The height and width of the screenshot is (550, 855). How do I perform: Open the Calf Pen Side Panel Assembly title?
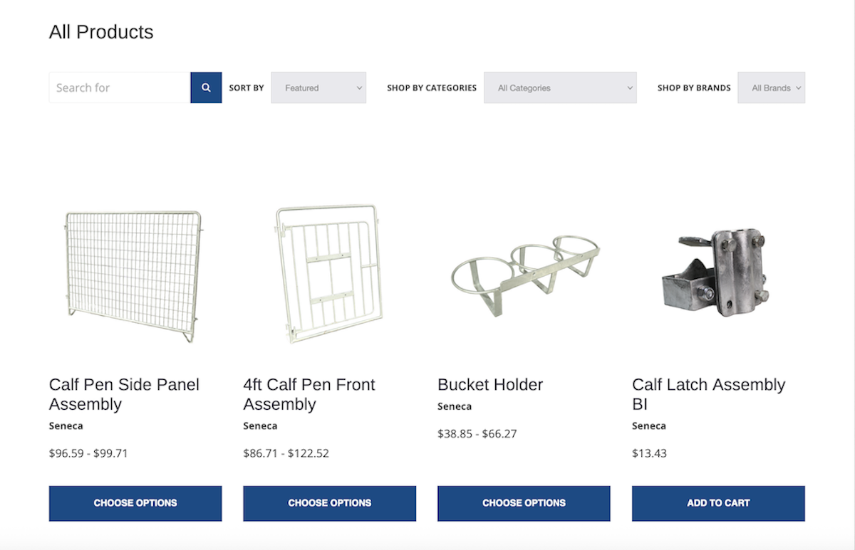click(124, 394)
